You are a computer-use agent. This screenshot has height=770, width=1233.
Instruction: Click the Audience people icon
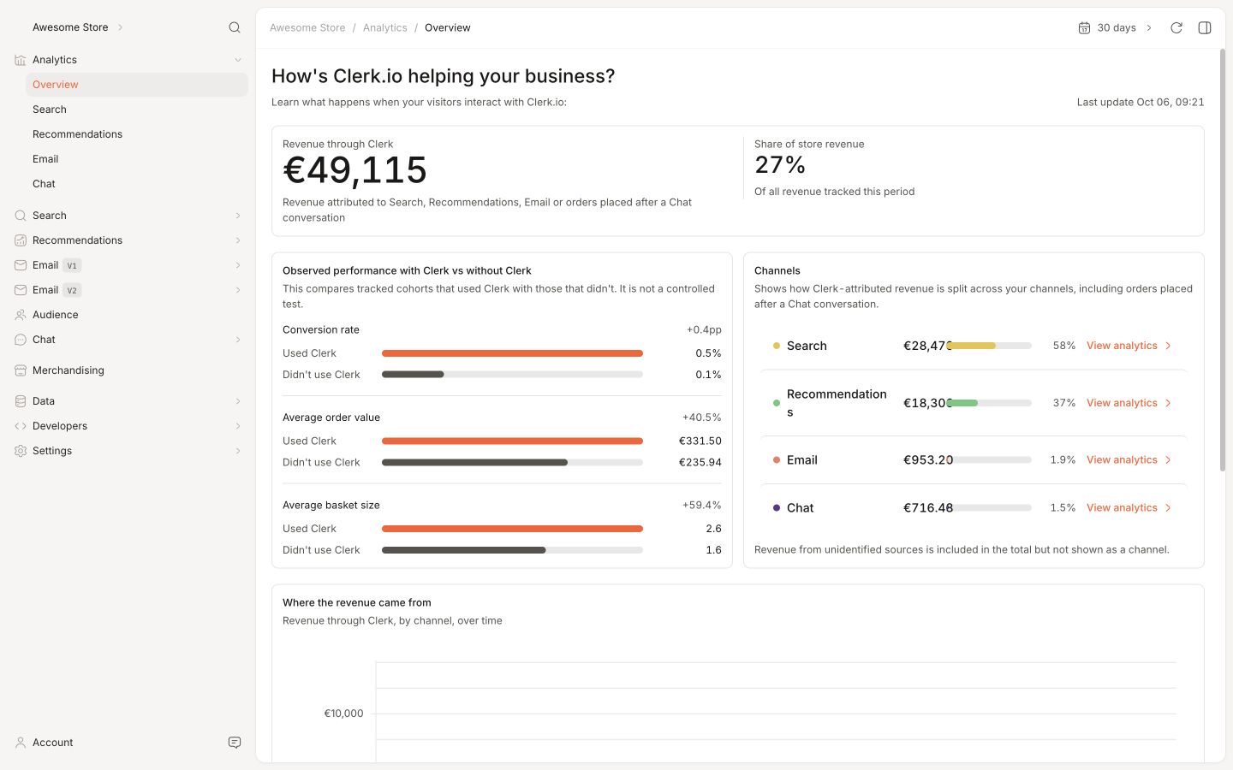[x=21, y=315]
